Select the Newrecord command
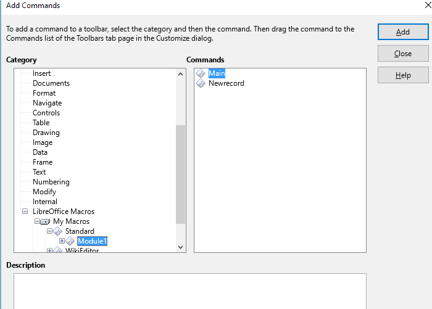 pos(226,83)
